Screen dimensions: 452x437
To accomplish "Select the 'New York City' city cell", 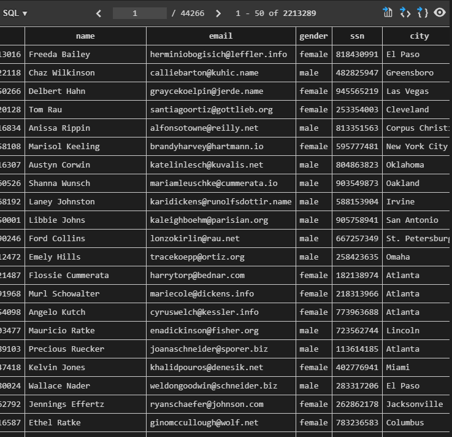I will click(x=417, y=147).
